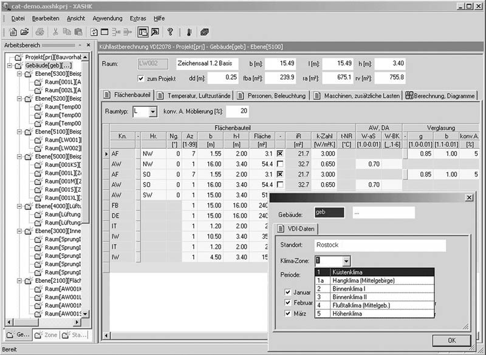Click the thermometer toolbar icon
The height and width of the screenshot is (355, 486).
189,32
